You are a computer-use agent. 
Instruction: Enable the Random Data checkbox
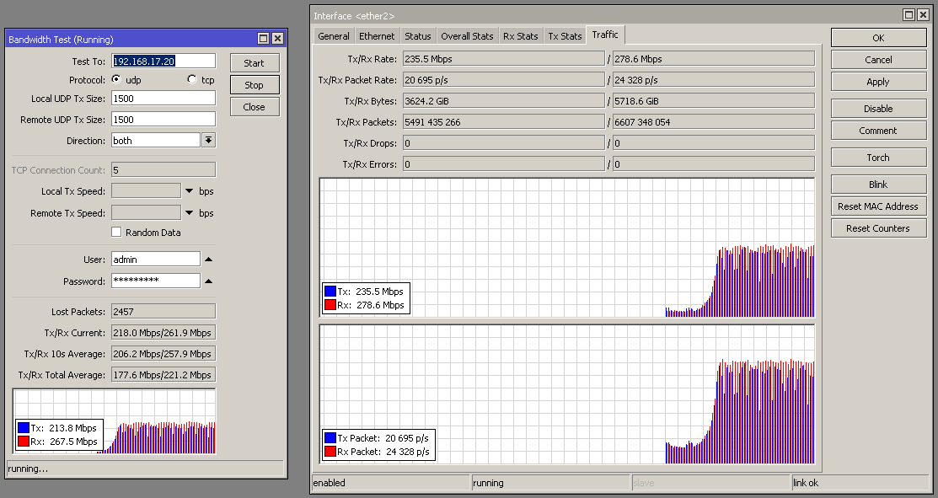click(x=117, y=233)
